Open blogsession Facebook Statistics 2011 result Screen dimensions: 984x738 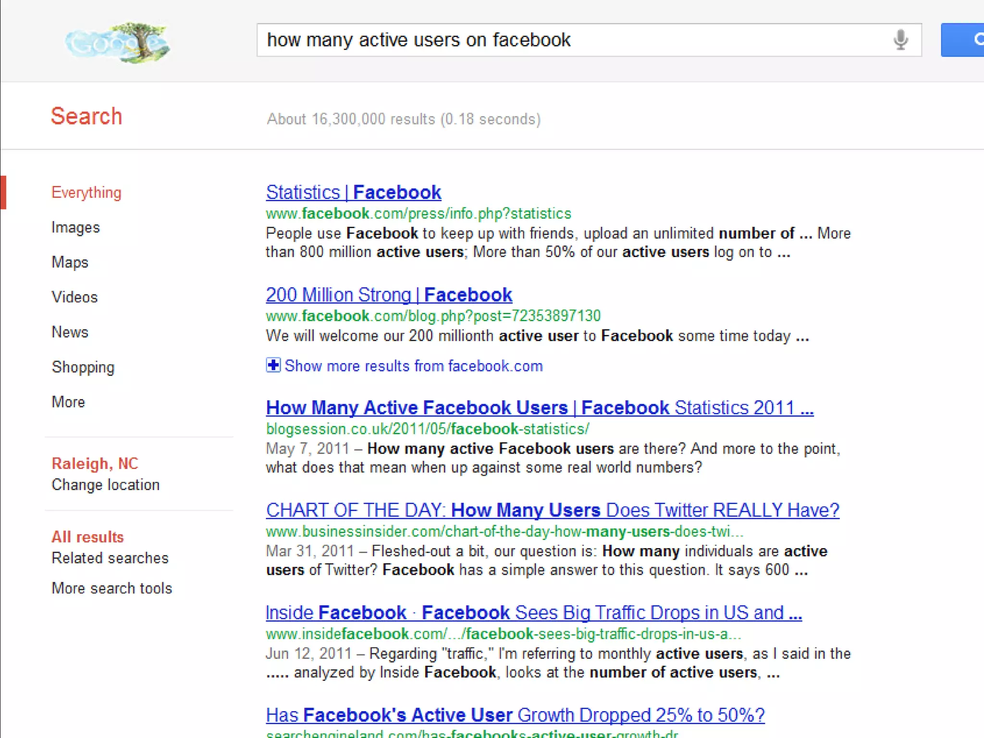539,408
